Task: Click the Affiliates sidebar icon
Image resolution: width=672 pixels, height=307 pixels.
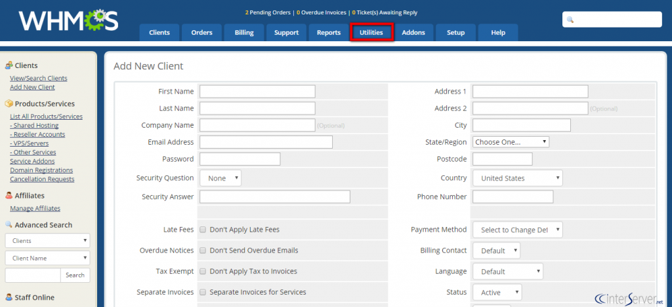Action: click(9, 195)
